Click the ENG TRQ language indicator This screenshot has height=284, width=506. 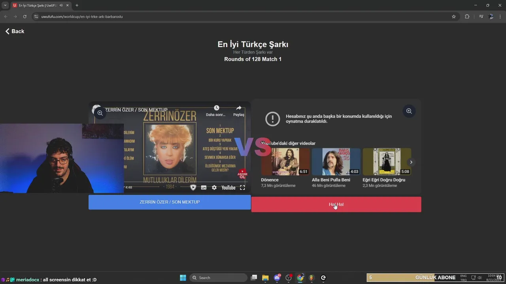point(463,278)
